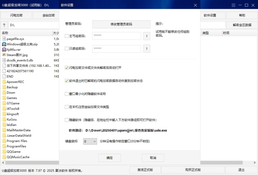Click the END file icon
Screen dimensions: 258x175
pyautogui.click(x=4, y=76)
